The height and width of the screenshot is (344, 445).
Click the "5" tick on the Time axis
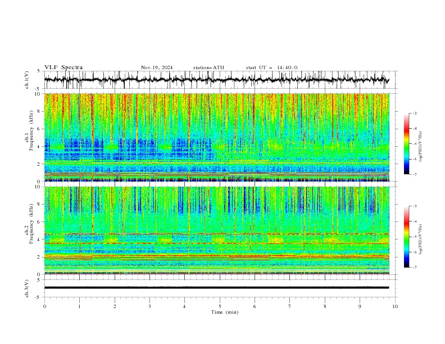click(220, 306)
